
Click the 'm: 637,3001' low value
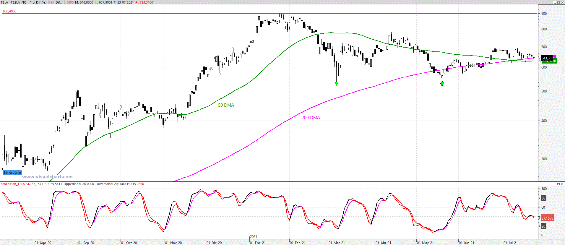click(103, 2)
